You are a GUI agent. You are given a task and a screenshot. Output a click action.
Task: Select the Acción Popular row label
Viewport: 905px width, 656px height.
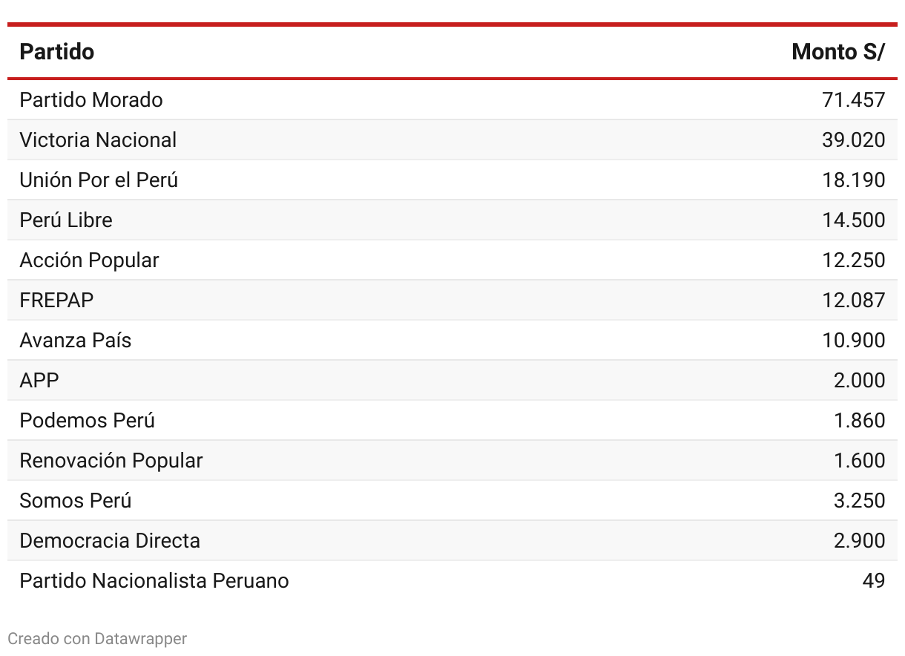[89, 260]
